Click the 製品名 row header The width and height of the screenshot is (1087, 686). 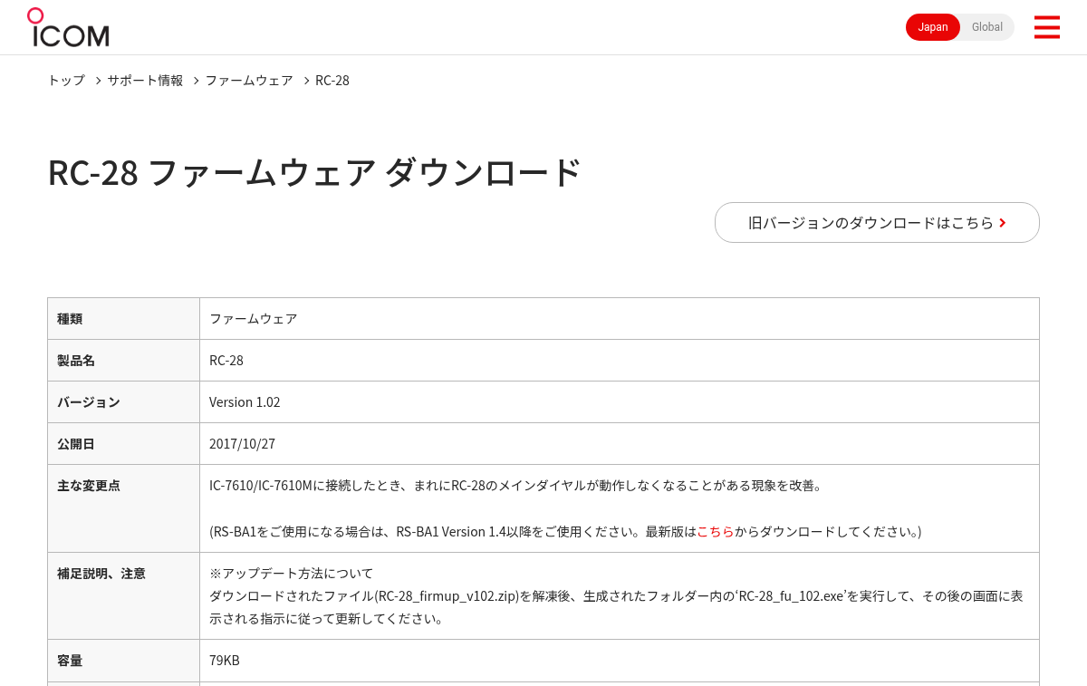point(123,360)
